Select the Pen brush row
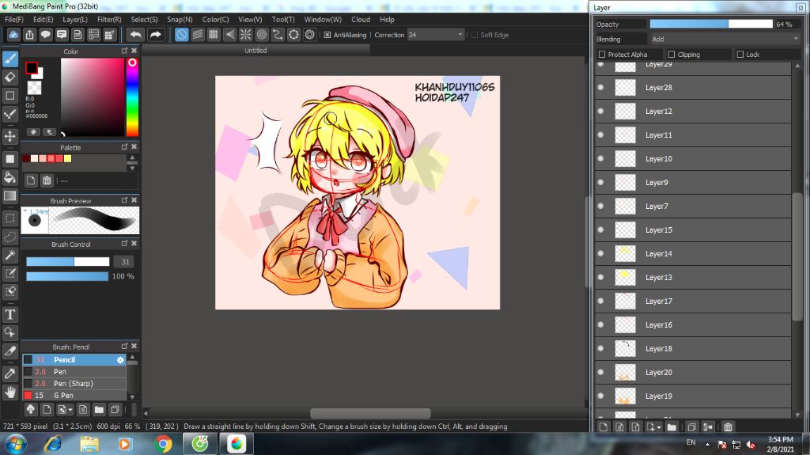The width and height of the screenshot is (810, 455). 74,372
